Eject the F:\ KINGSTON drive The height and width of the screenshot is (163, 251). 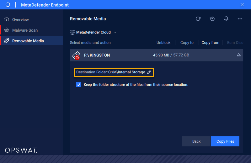(238, 55)
